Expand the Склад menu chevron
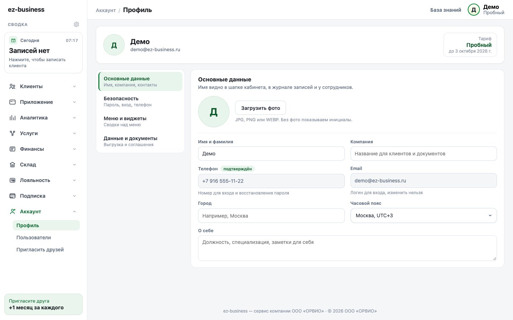Viewport: 513px width, 320px height. (74, 165)
